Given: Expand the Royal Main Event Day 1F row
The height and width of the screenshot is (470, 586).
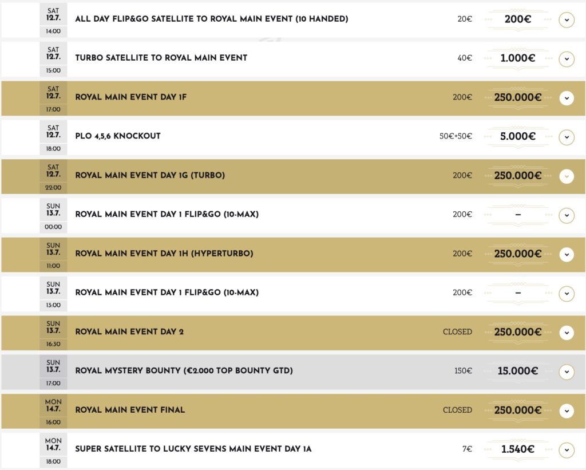Looking at the screenshot, I should [x=567, y=98].
